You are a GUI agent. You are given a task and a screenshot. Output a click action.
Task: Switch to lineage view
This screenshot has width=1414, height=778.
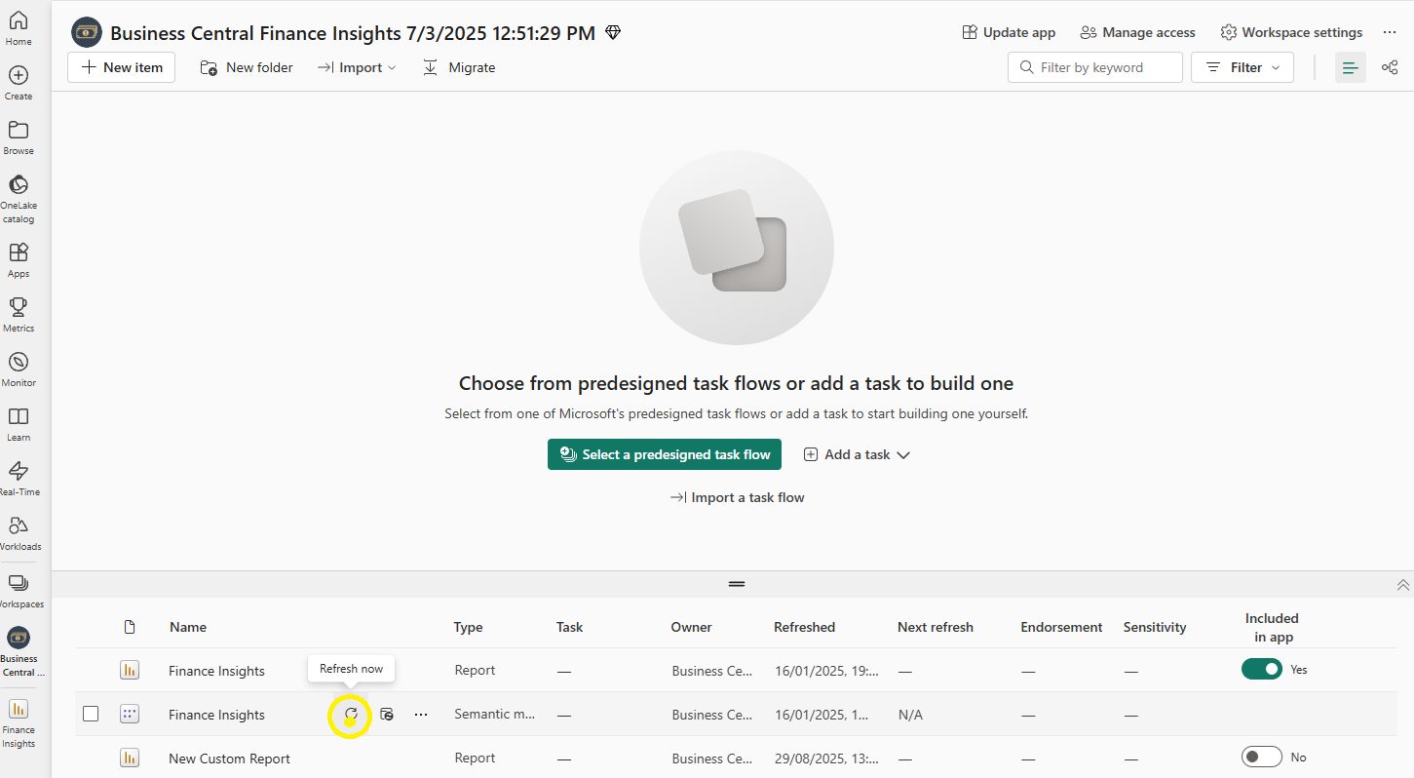(1390, 67)
